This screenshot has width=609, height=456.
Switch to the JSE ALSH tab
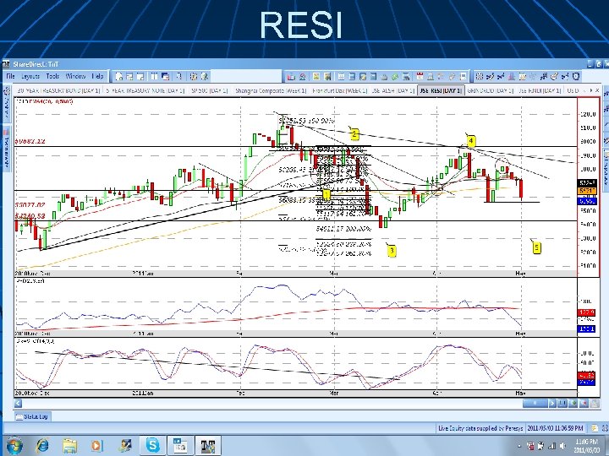click(393, 90)
